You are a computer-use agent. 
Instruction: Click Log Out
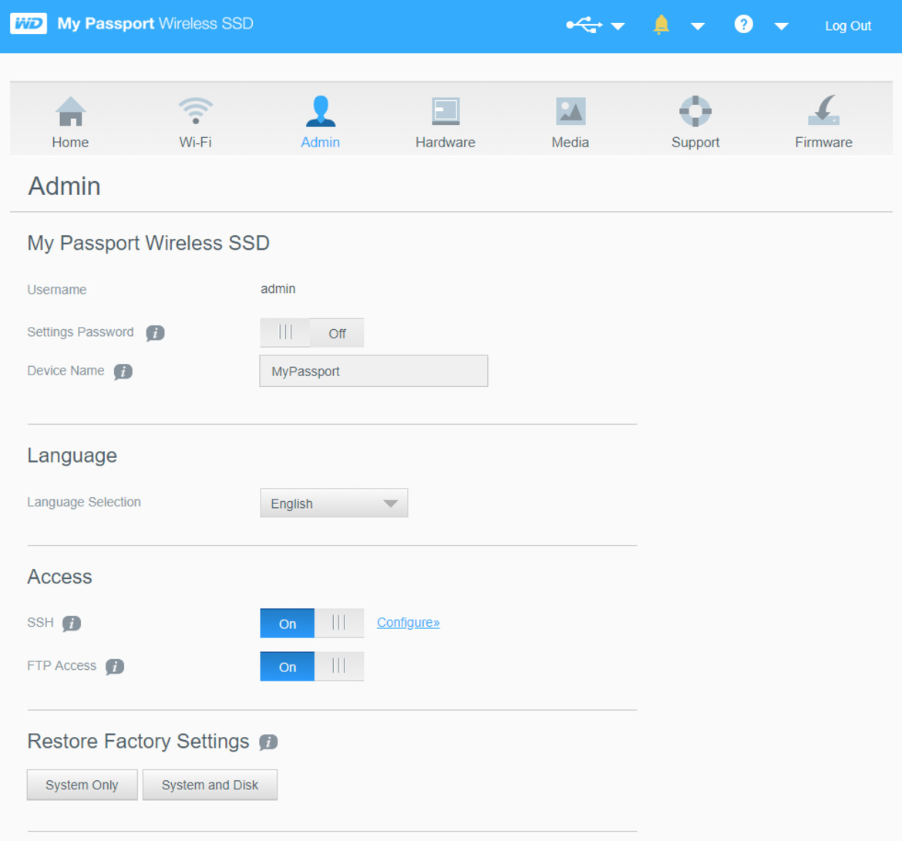point(848,26)
